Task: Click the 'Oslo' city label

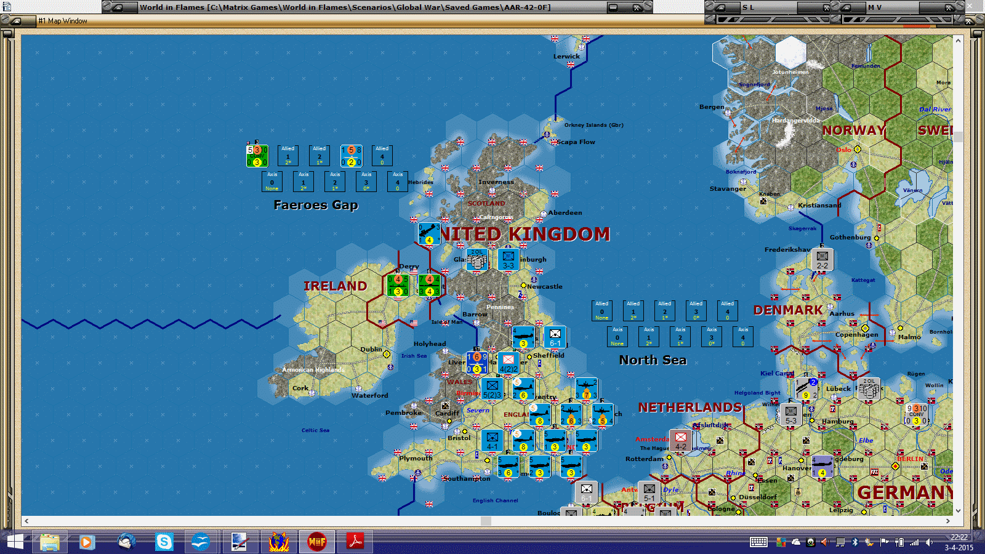Action: click(843, 150)
